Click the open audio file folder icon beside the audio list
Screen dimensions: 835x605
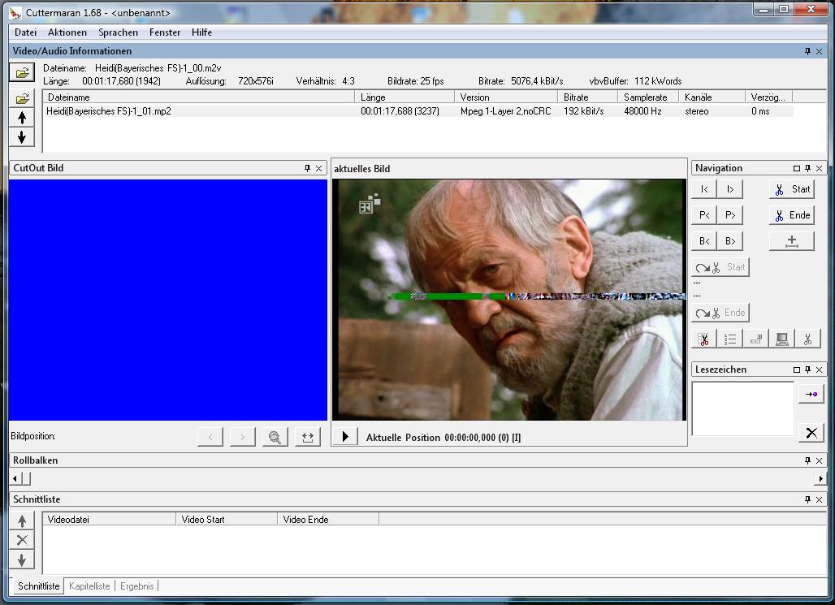(23, 98)
